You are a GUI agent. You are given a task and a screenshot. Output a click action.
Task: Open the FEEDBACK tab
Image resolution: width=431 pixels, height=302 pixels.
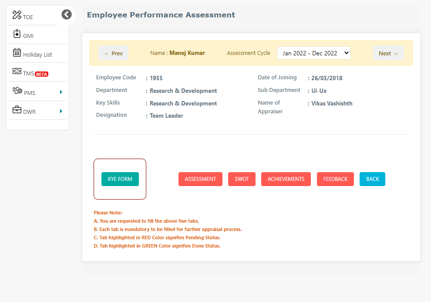point(335,179)
